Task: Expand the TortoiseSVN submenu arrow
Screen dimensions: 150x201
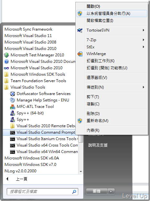Action: 144,30
